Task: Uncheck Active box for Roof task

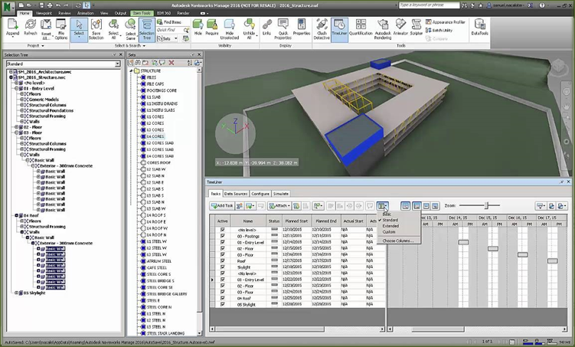Action: [x=223, y=260]
